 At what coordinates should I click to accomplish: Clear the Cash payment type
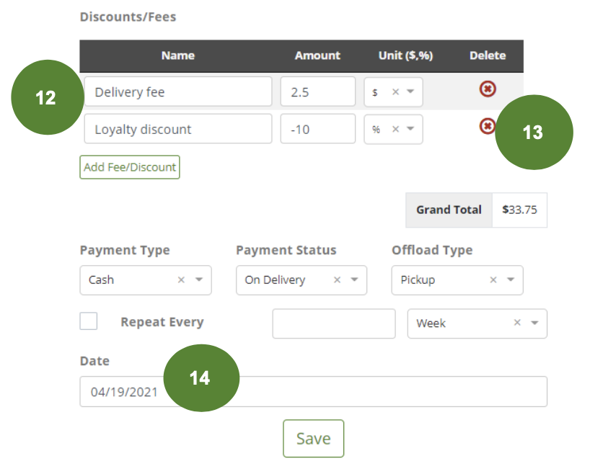tap(181, 280)
